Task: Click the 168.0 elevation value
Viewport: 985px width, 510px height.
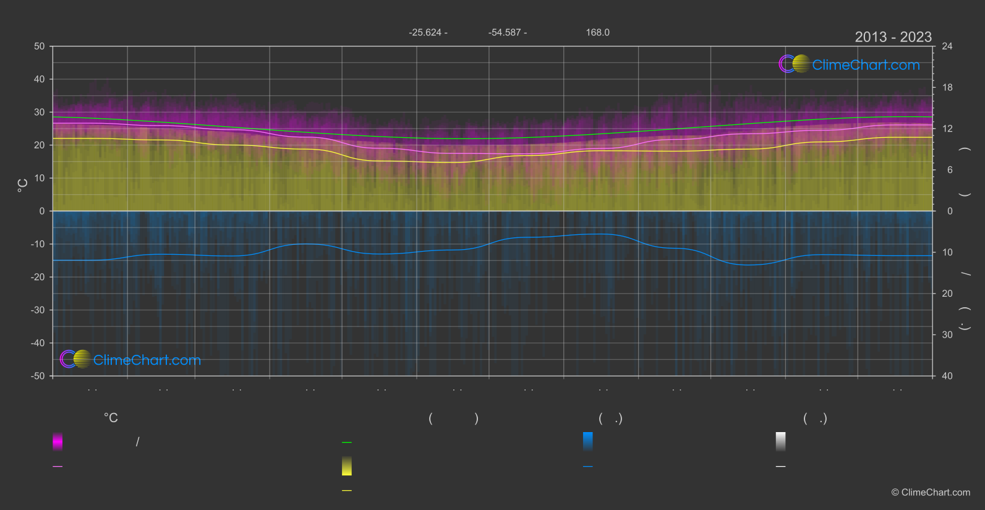Action: point(598,32)
